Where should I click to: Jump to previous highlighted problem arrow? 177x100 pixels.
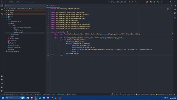tap(170, 9)
